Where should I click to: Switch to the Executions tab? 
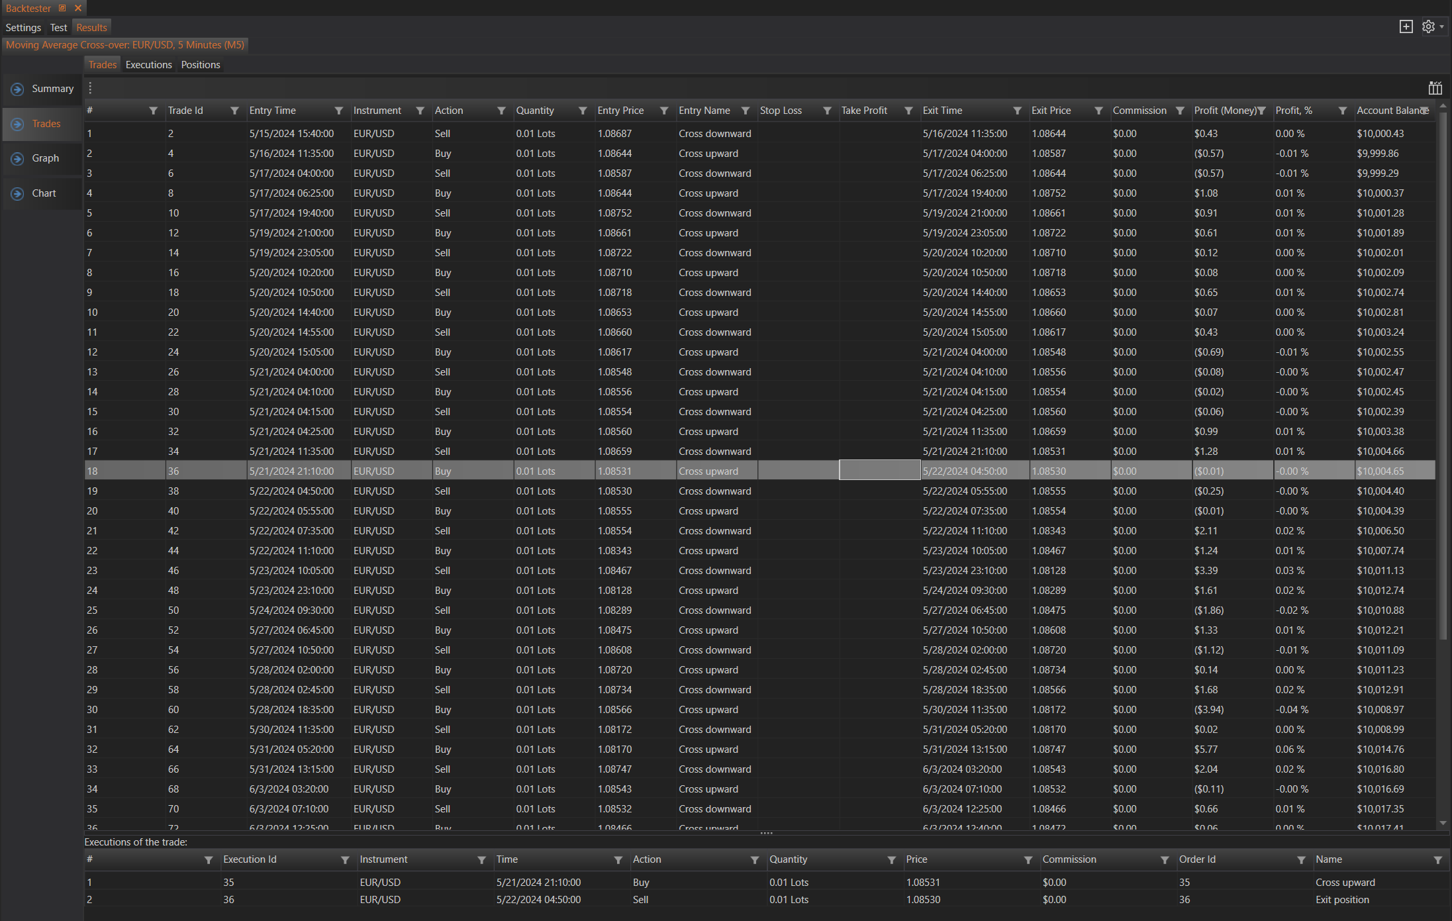click(148, 65)
